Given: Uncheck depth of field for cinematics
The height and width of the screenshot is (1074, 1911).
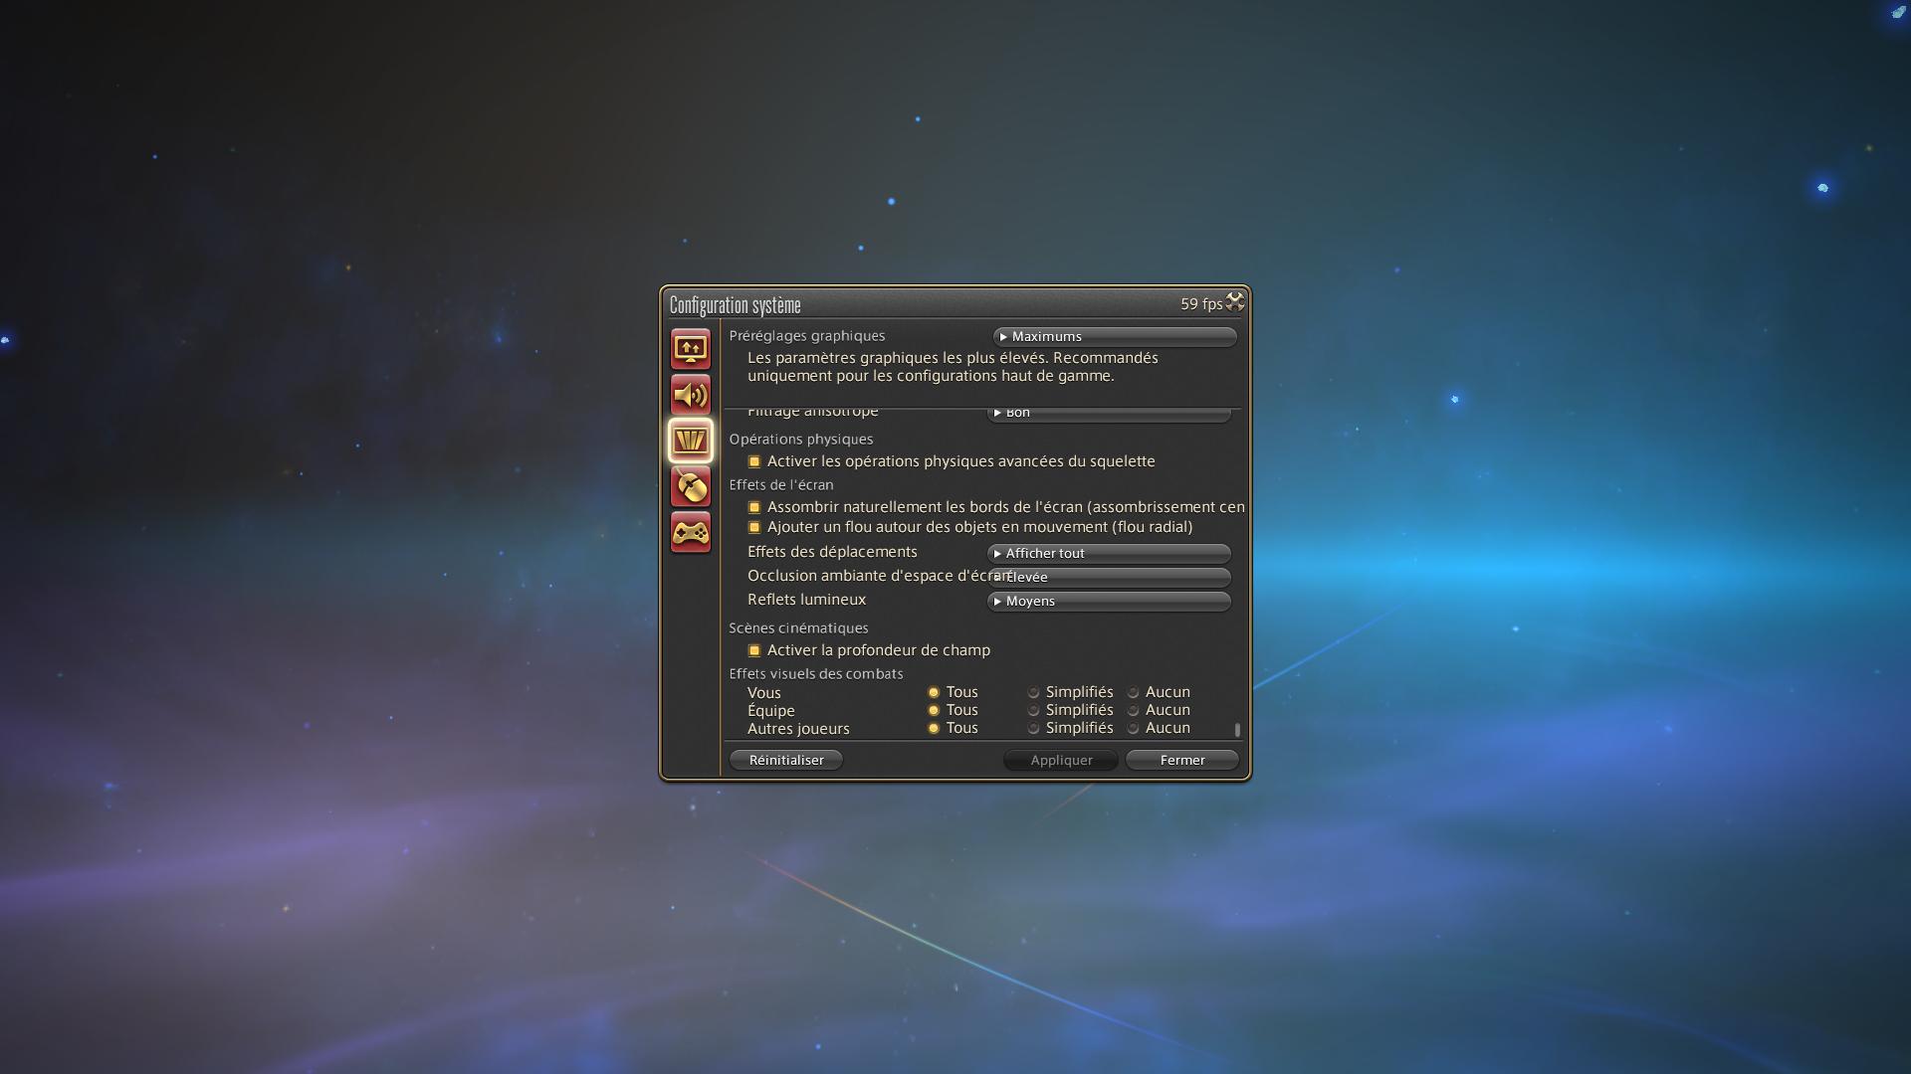Looking at the screenshot, I should [x=754, y=650].
